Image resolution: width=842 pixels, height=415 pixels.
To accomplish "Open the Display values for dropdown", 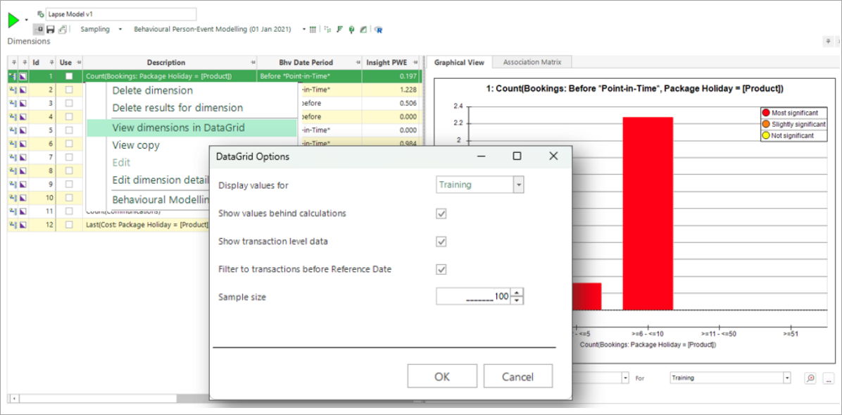I will pyautogui.click(x=519, y=185).
